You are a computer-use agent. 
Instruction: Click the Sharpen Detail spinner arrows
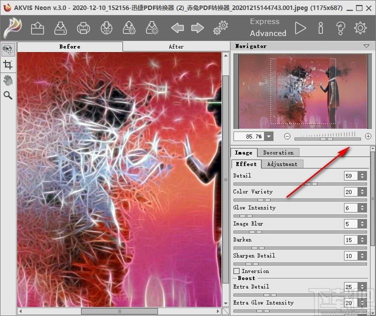[x=362, y=256]
